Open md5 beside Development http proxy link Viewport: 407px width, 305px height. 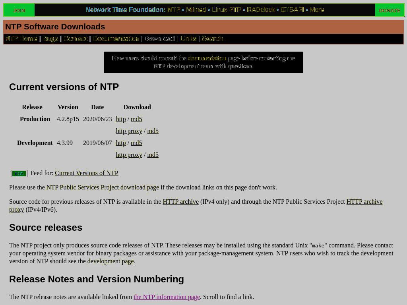[153, 155]
